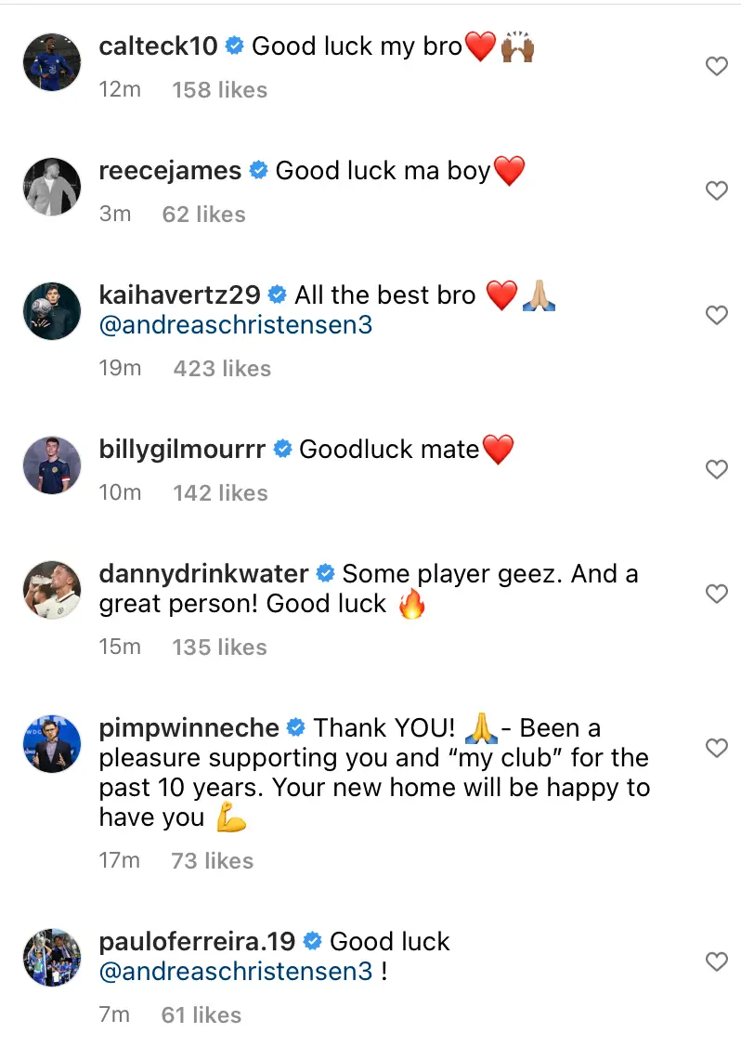The image size is (741, 1046).
Task: Click billygilmourrr's avatar thumbnail
Action: click(x=52, y=464)
